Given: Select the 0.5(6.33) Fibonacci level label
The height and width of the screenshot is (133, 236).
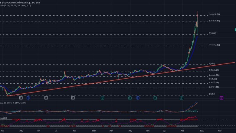Looking at the screenshot, I should pyautogui.click(x=213, y=79).
